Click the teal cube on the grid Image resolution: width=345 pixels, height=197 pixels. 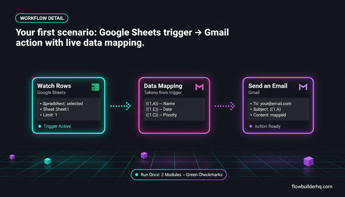pyautogui.click(x=47, y=161)
